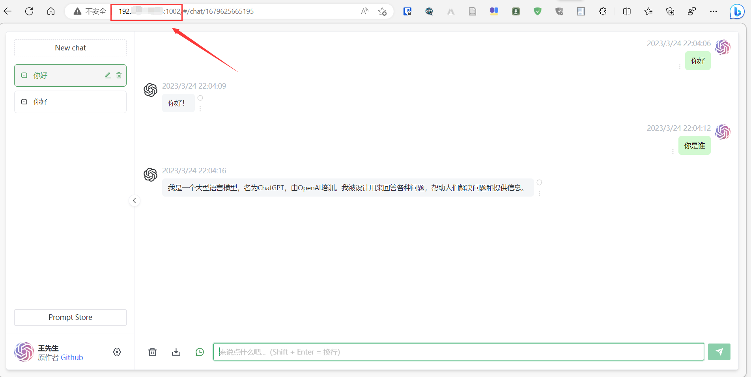The width and height of the screenshot is (751, 377).
Task: Open the extensions puzzle icon
Action: 603,11
